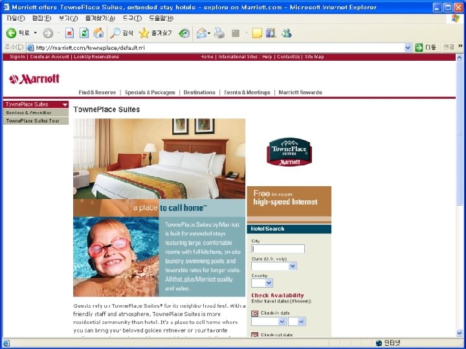Screen dimensions: 466x349
Task: Stop page loading with the red X icon
Action: click(x=69, y=33)
